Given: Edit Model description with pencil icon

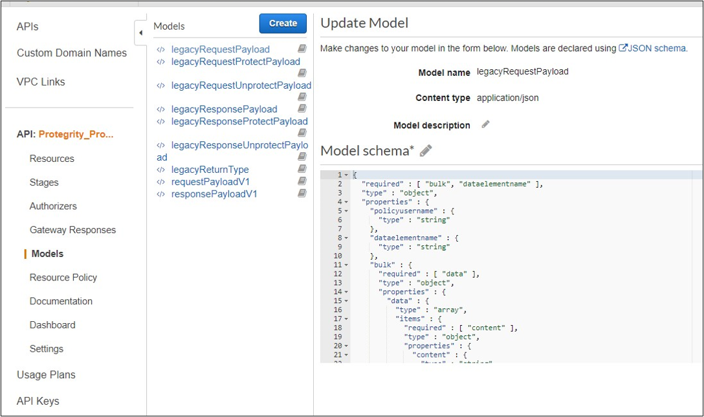Looking at the screenshot, I should coord(485,124).
